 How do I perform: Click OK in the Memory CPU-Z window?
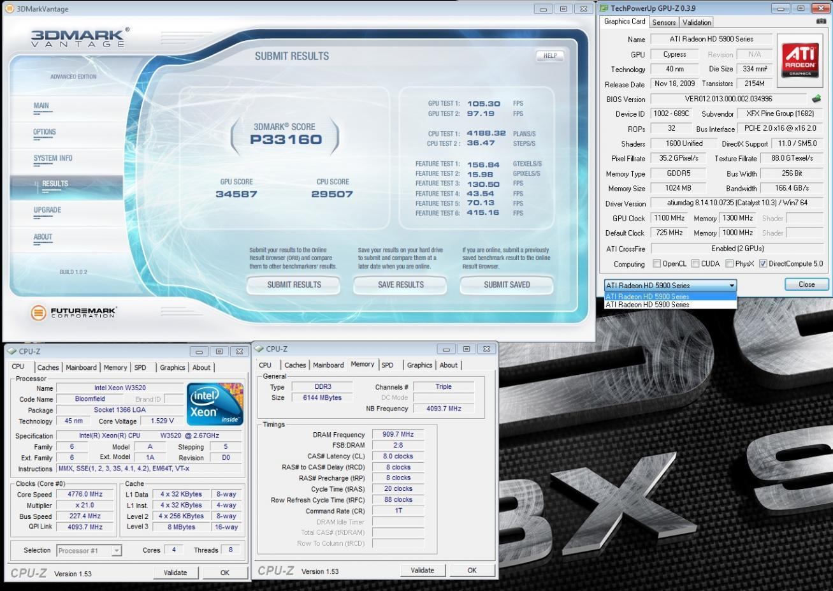click(472, 571)
